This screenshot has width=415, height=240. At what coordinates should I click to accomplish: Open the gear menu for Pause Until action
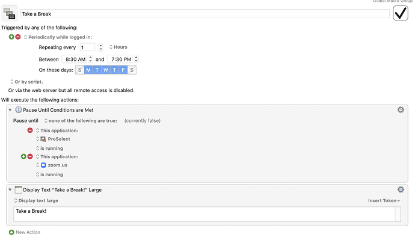tap(401, 110)
